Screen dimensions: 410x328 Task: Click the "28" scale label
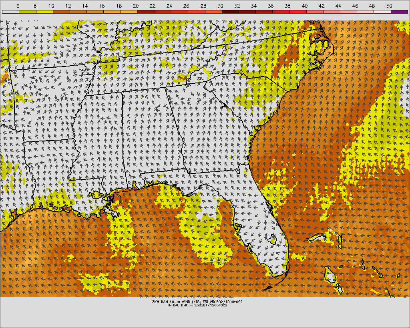pyautogui.click(x=203, y=6)
